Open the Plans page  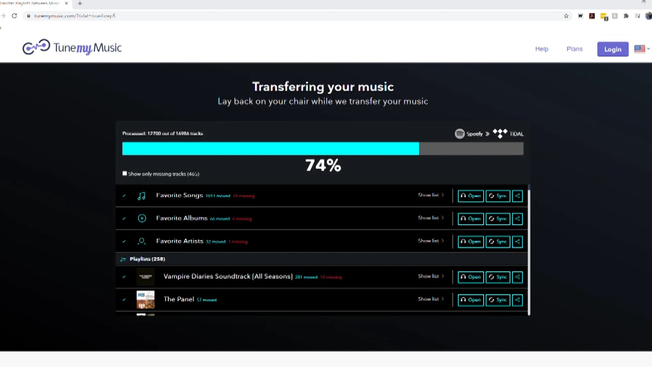[x=575, y=49]
